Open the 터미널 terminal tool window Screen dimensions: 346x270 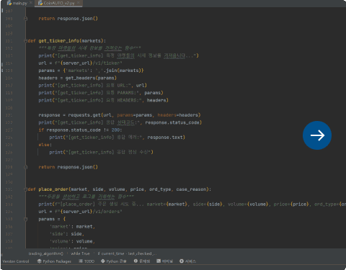point(165,261)
